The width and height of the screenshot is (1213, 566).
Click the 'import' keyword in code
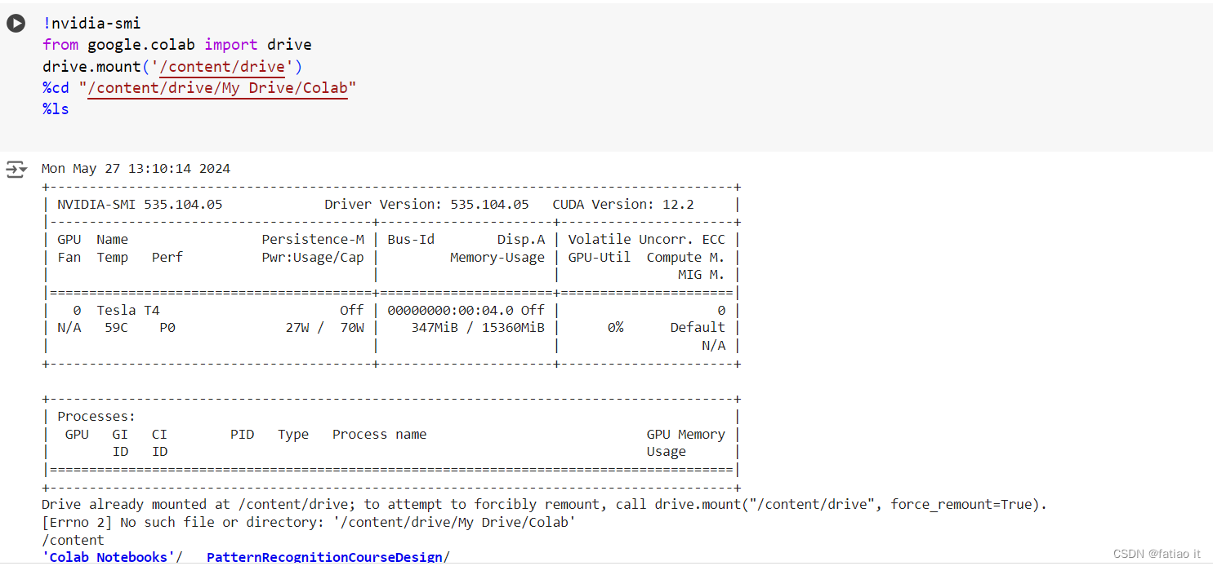[x=231, y=45]
